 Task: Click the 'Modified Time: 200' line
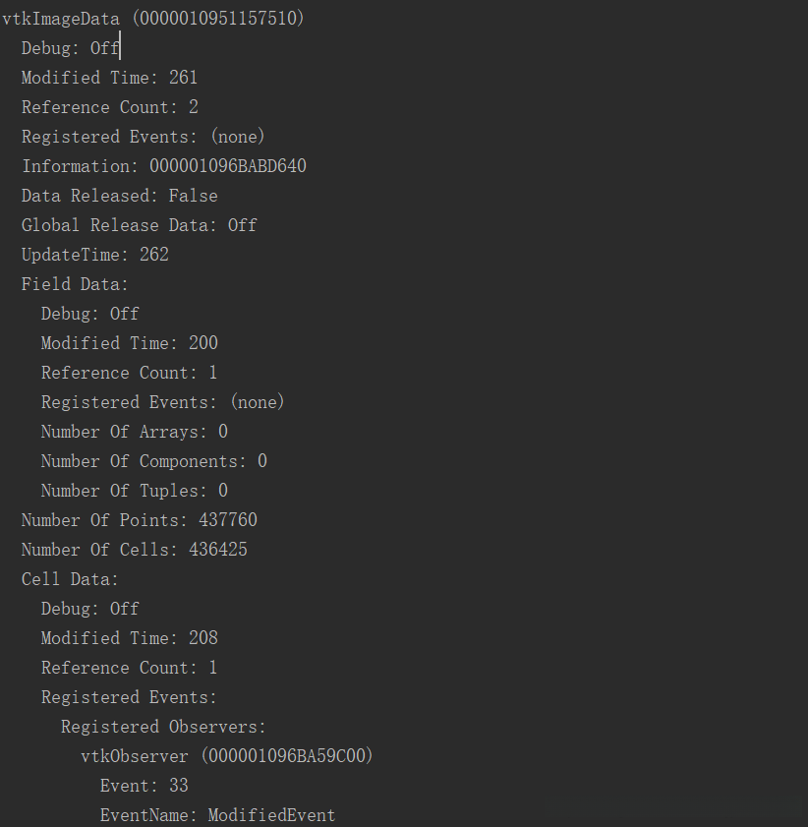(129, 343)
